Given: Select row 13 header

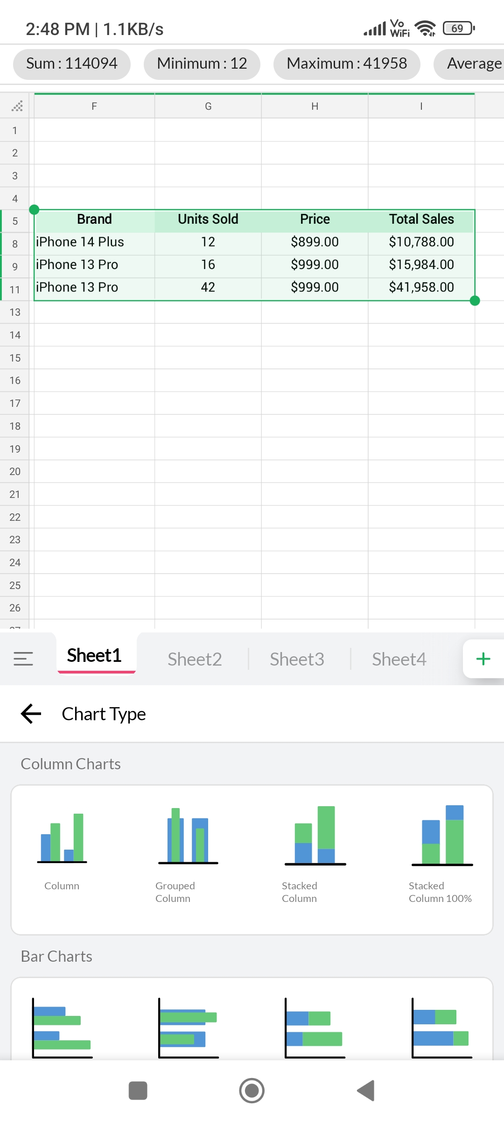Looking at the screenshot, I should click(x=15, y=312).
